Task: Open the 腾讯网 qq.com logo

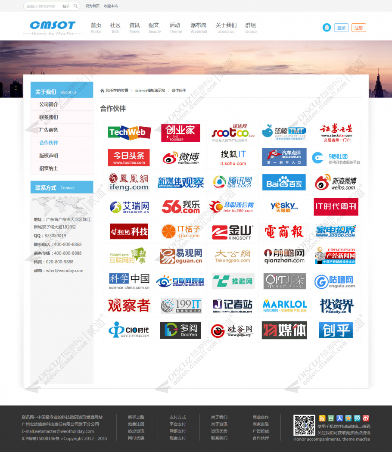Action: tap(232, 182)
